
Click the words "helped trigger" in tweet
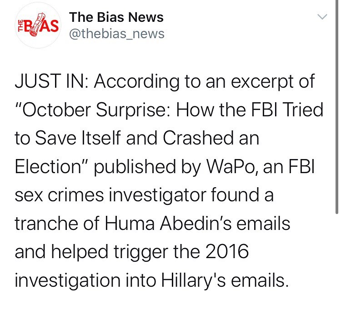tap(110, 252)
